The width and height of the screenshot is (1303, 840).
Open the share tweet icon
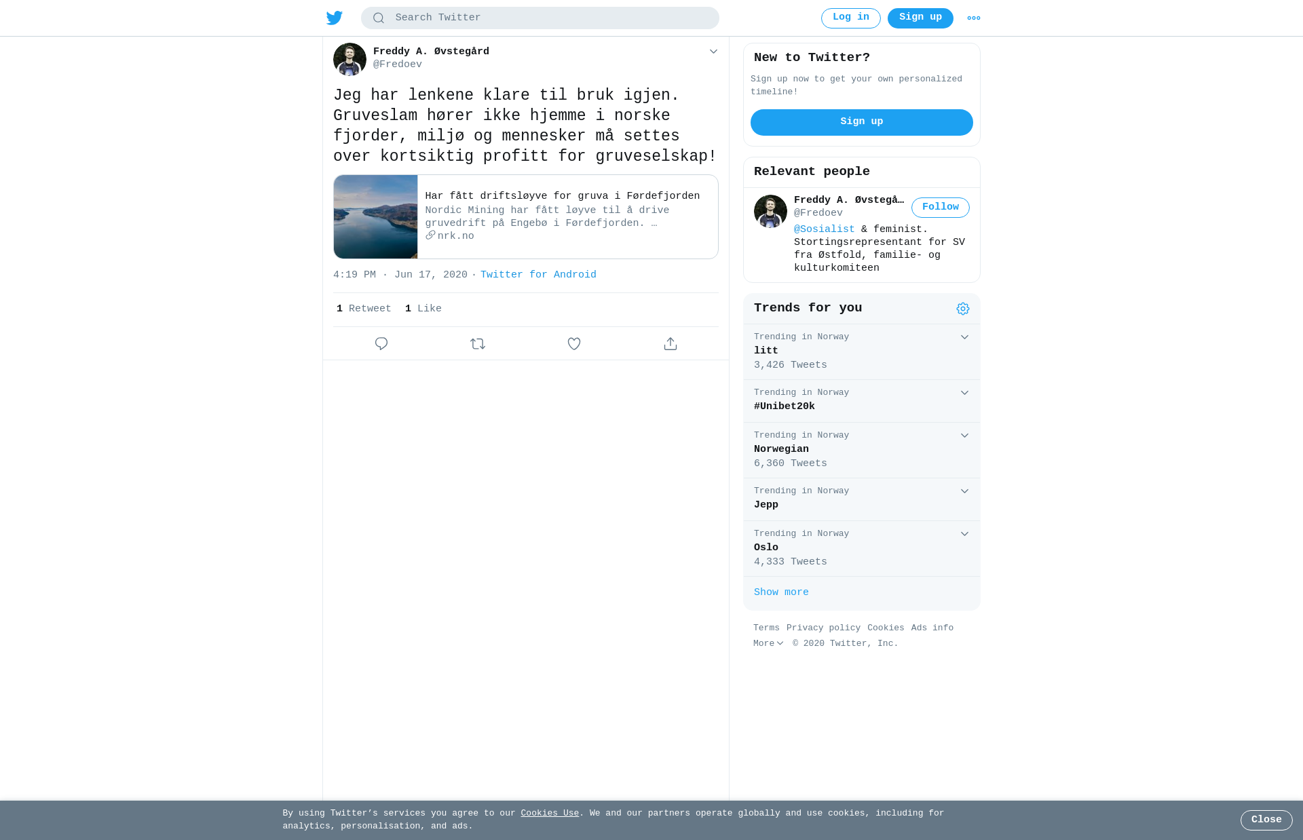(671, 344)
